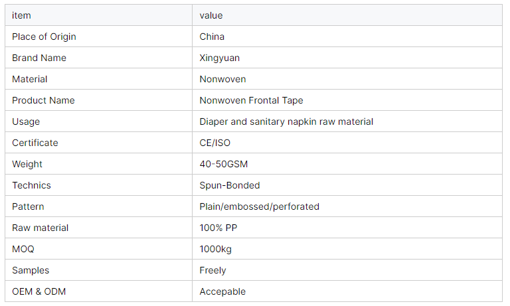Click the "item" column header

pyautogui.click(x=21, y=15)
